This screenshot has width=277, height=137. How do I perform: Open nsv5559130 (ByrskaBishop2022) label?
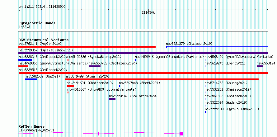tap(232, 109)
